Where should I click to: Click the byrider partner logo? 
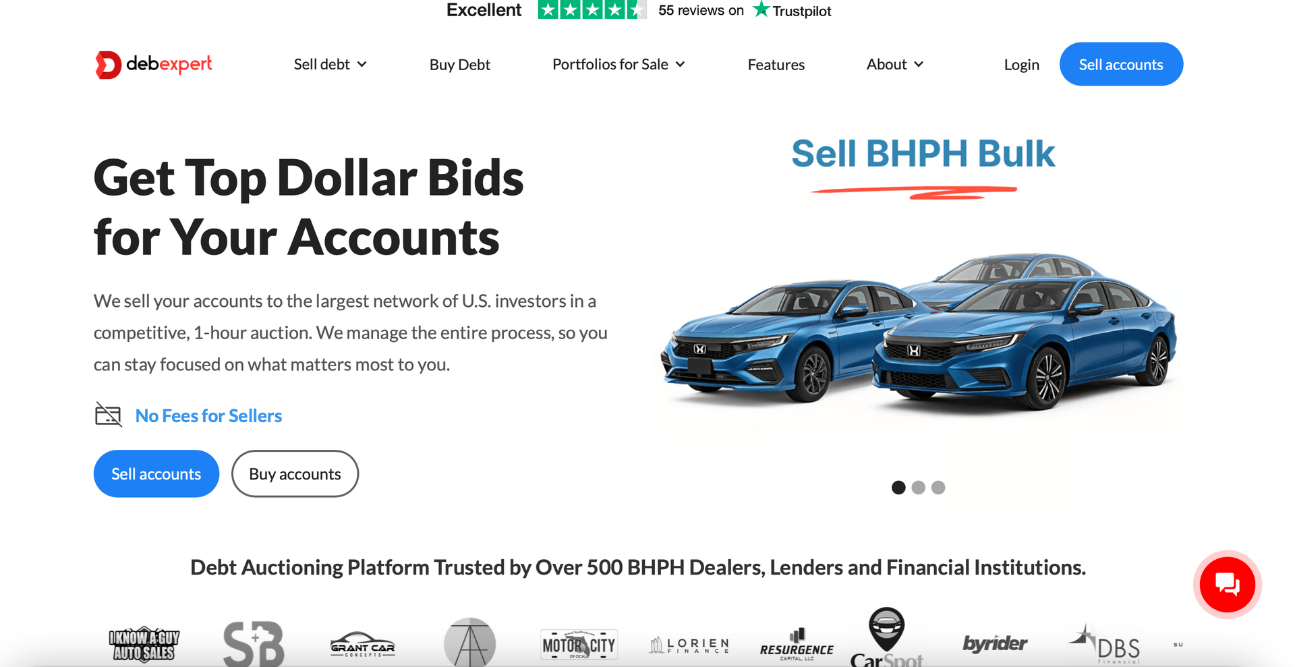pos(994,644)
